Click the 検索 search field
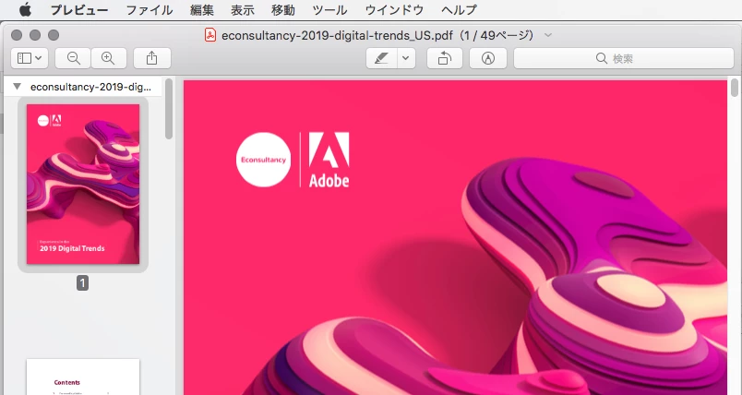This screenshot has height=395, width=742. 624,58
